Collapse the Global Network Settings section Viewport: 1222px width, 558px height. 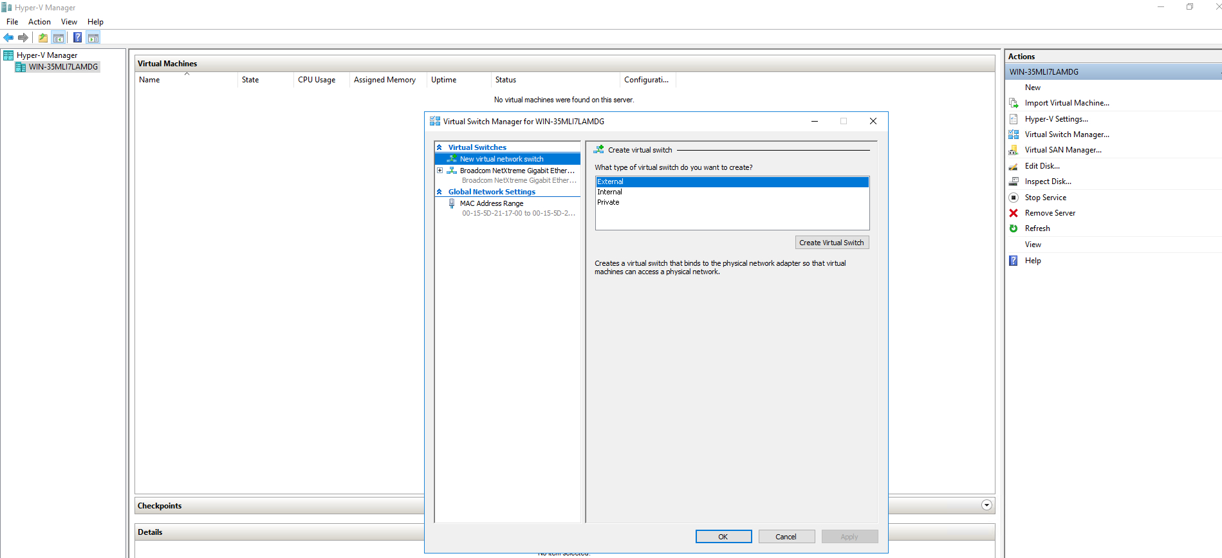440,192
